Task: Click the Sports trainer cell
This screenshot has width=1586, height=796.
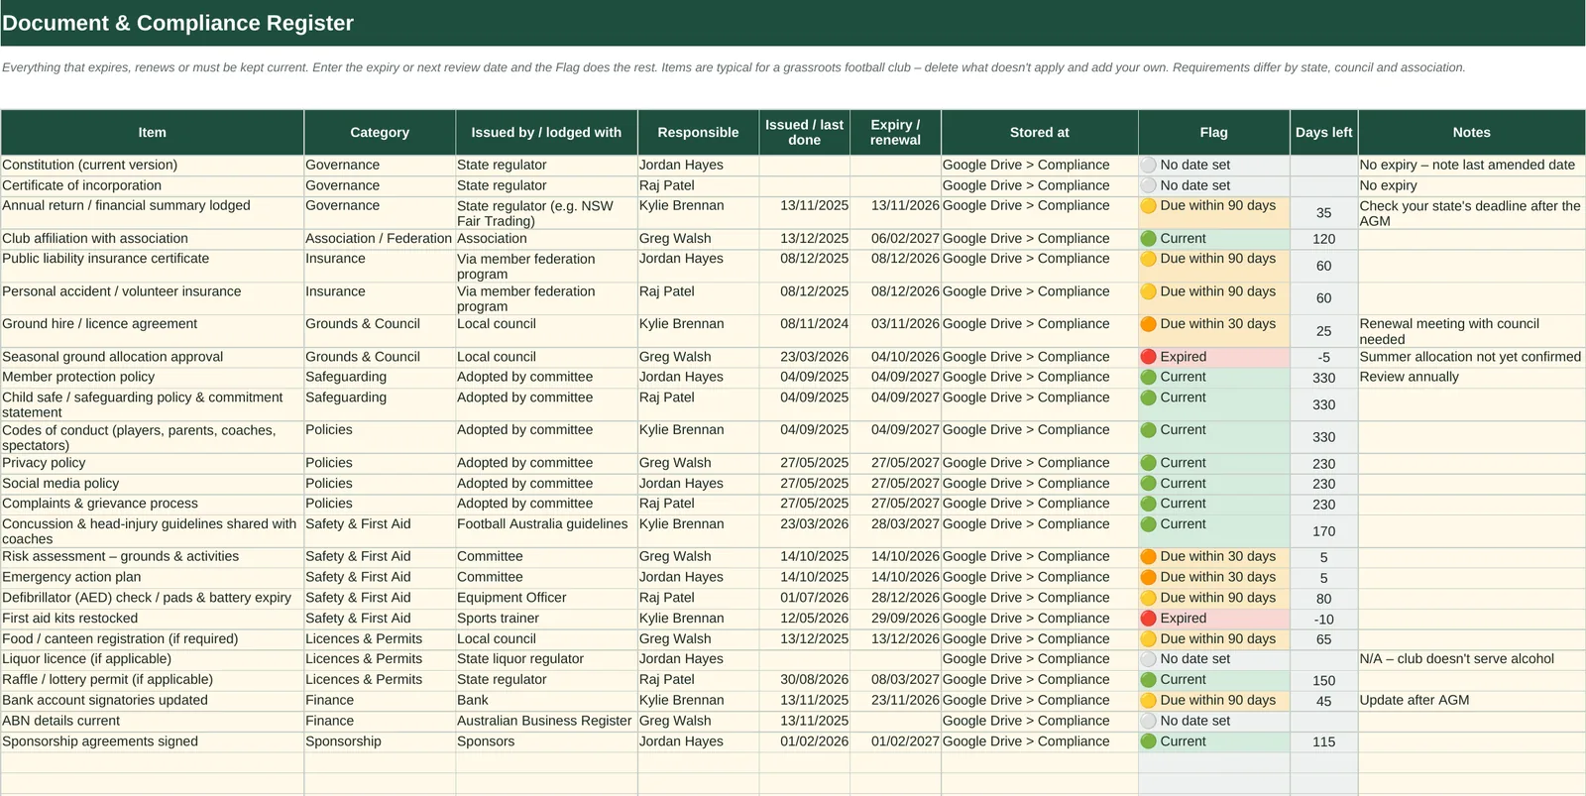Action: (x=546, y=619)
